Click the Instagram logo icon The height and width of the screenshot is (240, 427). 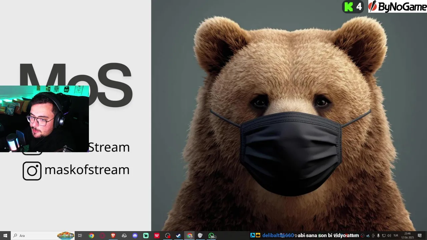pos(32,171)
